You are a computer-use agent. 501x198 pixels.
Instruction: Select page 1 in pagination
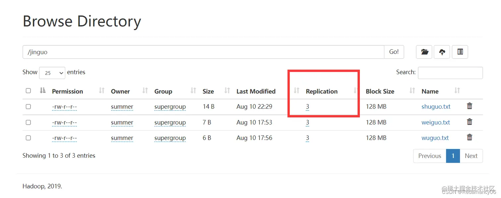tap(453, 156)
